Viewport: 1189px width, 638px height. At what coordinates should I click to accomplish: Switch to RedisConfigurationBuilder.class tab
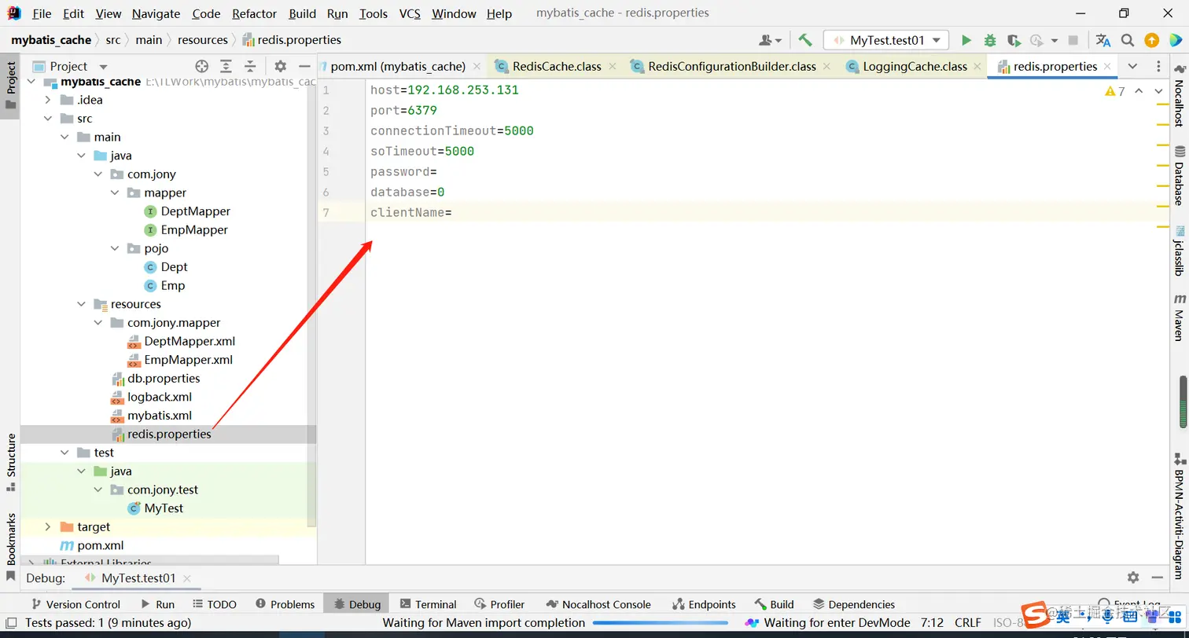(732, 66)
